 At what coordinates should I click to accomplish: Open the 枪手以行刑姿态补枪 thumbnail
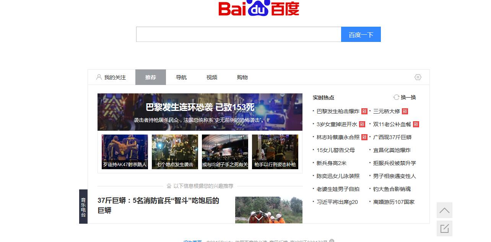275,152
